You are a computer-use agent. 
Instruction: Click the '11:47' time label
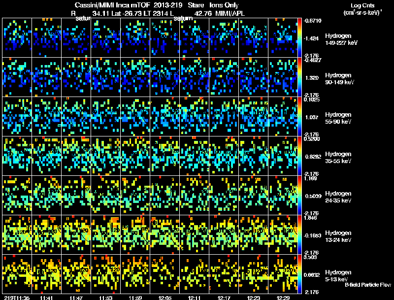pyautogui.click(x=76, y=298)
